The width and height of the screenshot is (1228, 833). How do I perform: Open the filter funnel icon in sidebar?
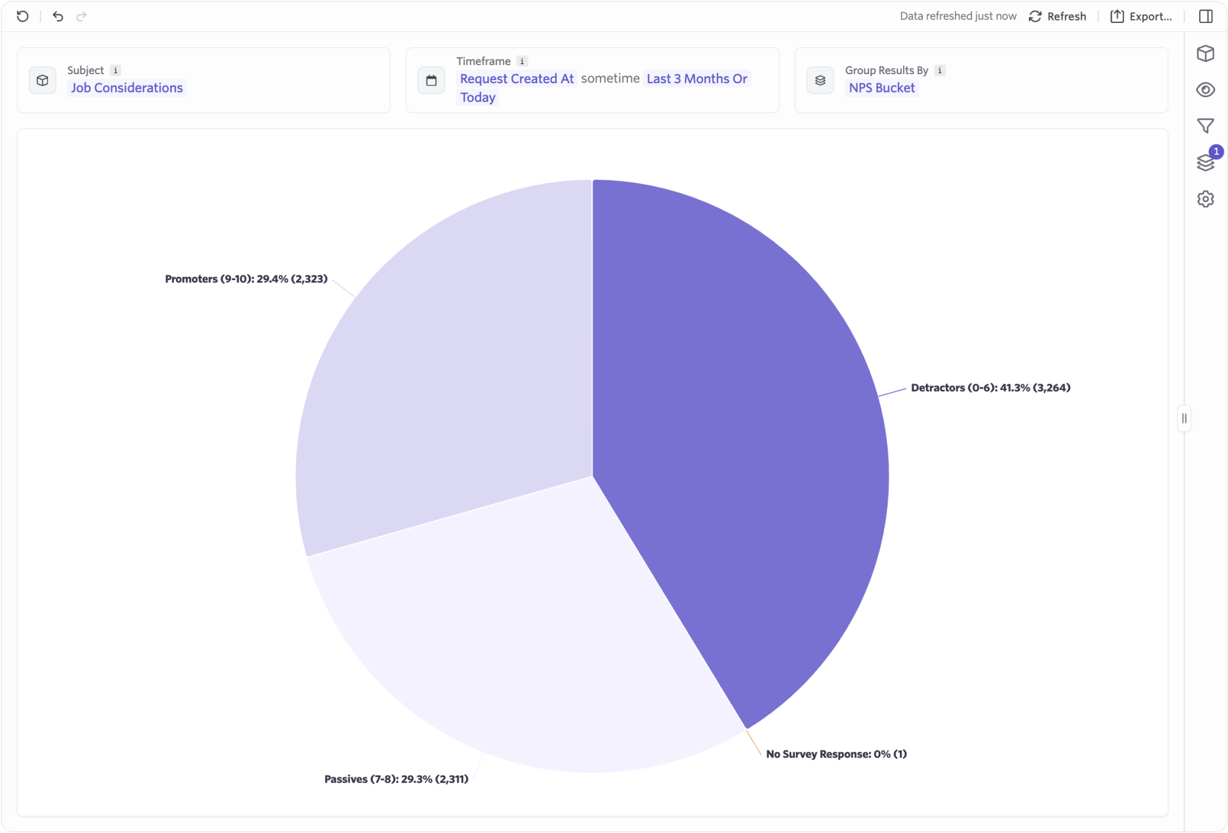[1205, 126]
